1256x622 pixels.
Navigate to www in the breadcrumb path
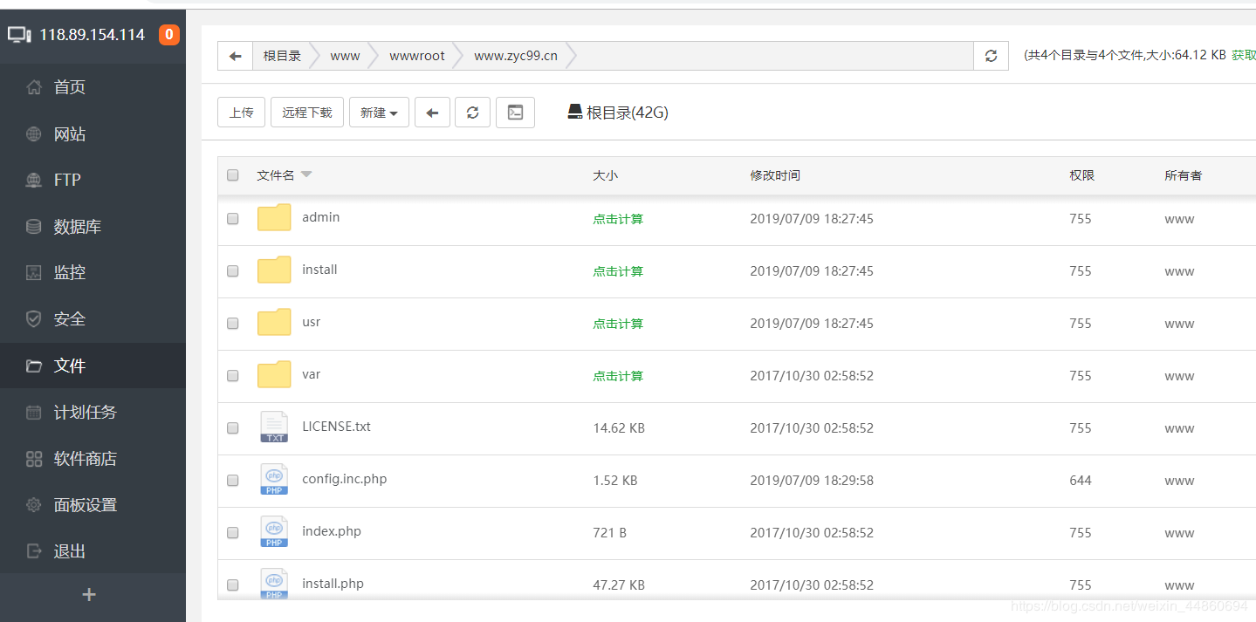(345, 56)
